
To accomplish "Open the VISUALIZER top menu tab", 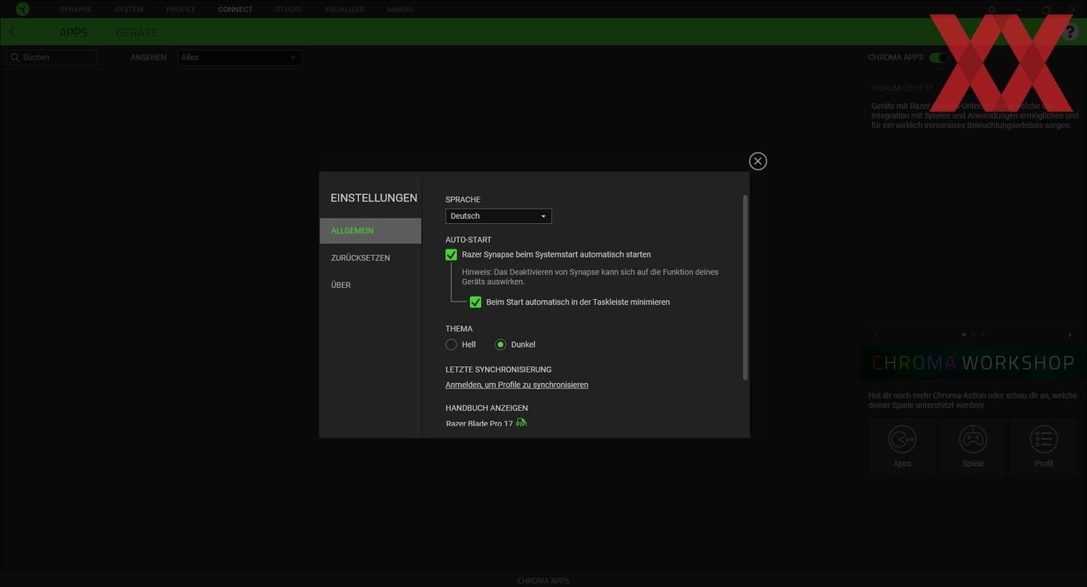I will 344,10.
